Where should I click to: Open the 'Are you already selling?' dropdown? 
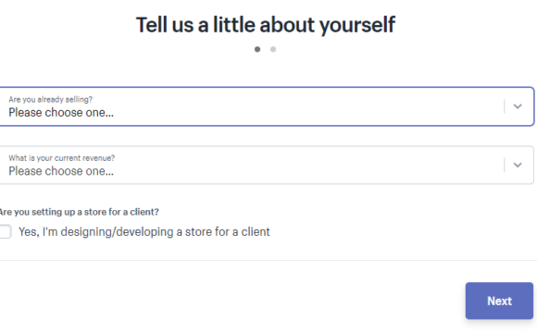[x=267, y=106]
